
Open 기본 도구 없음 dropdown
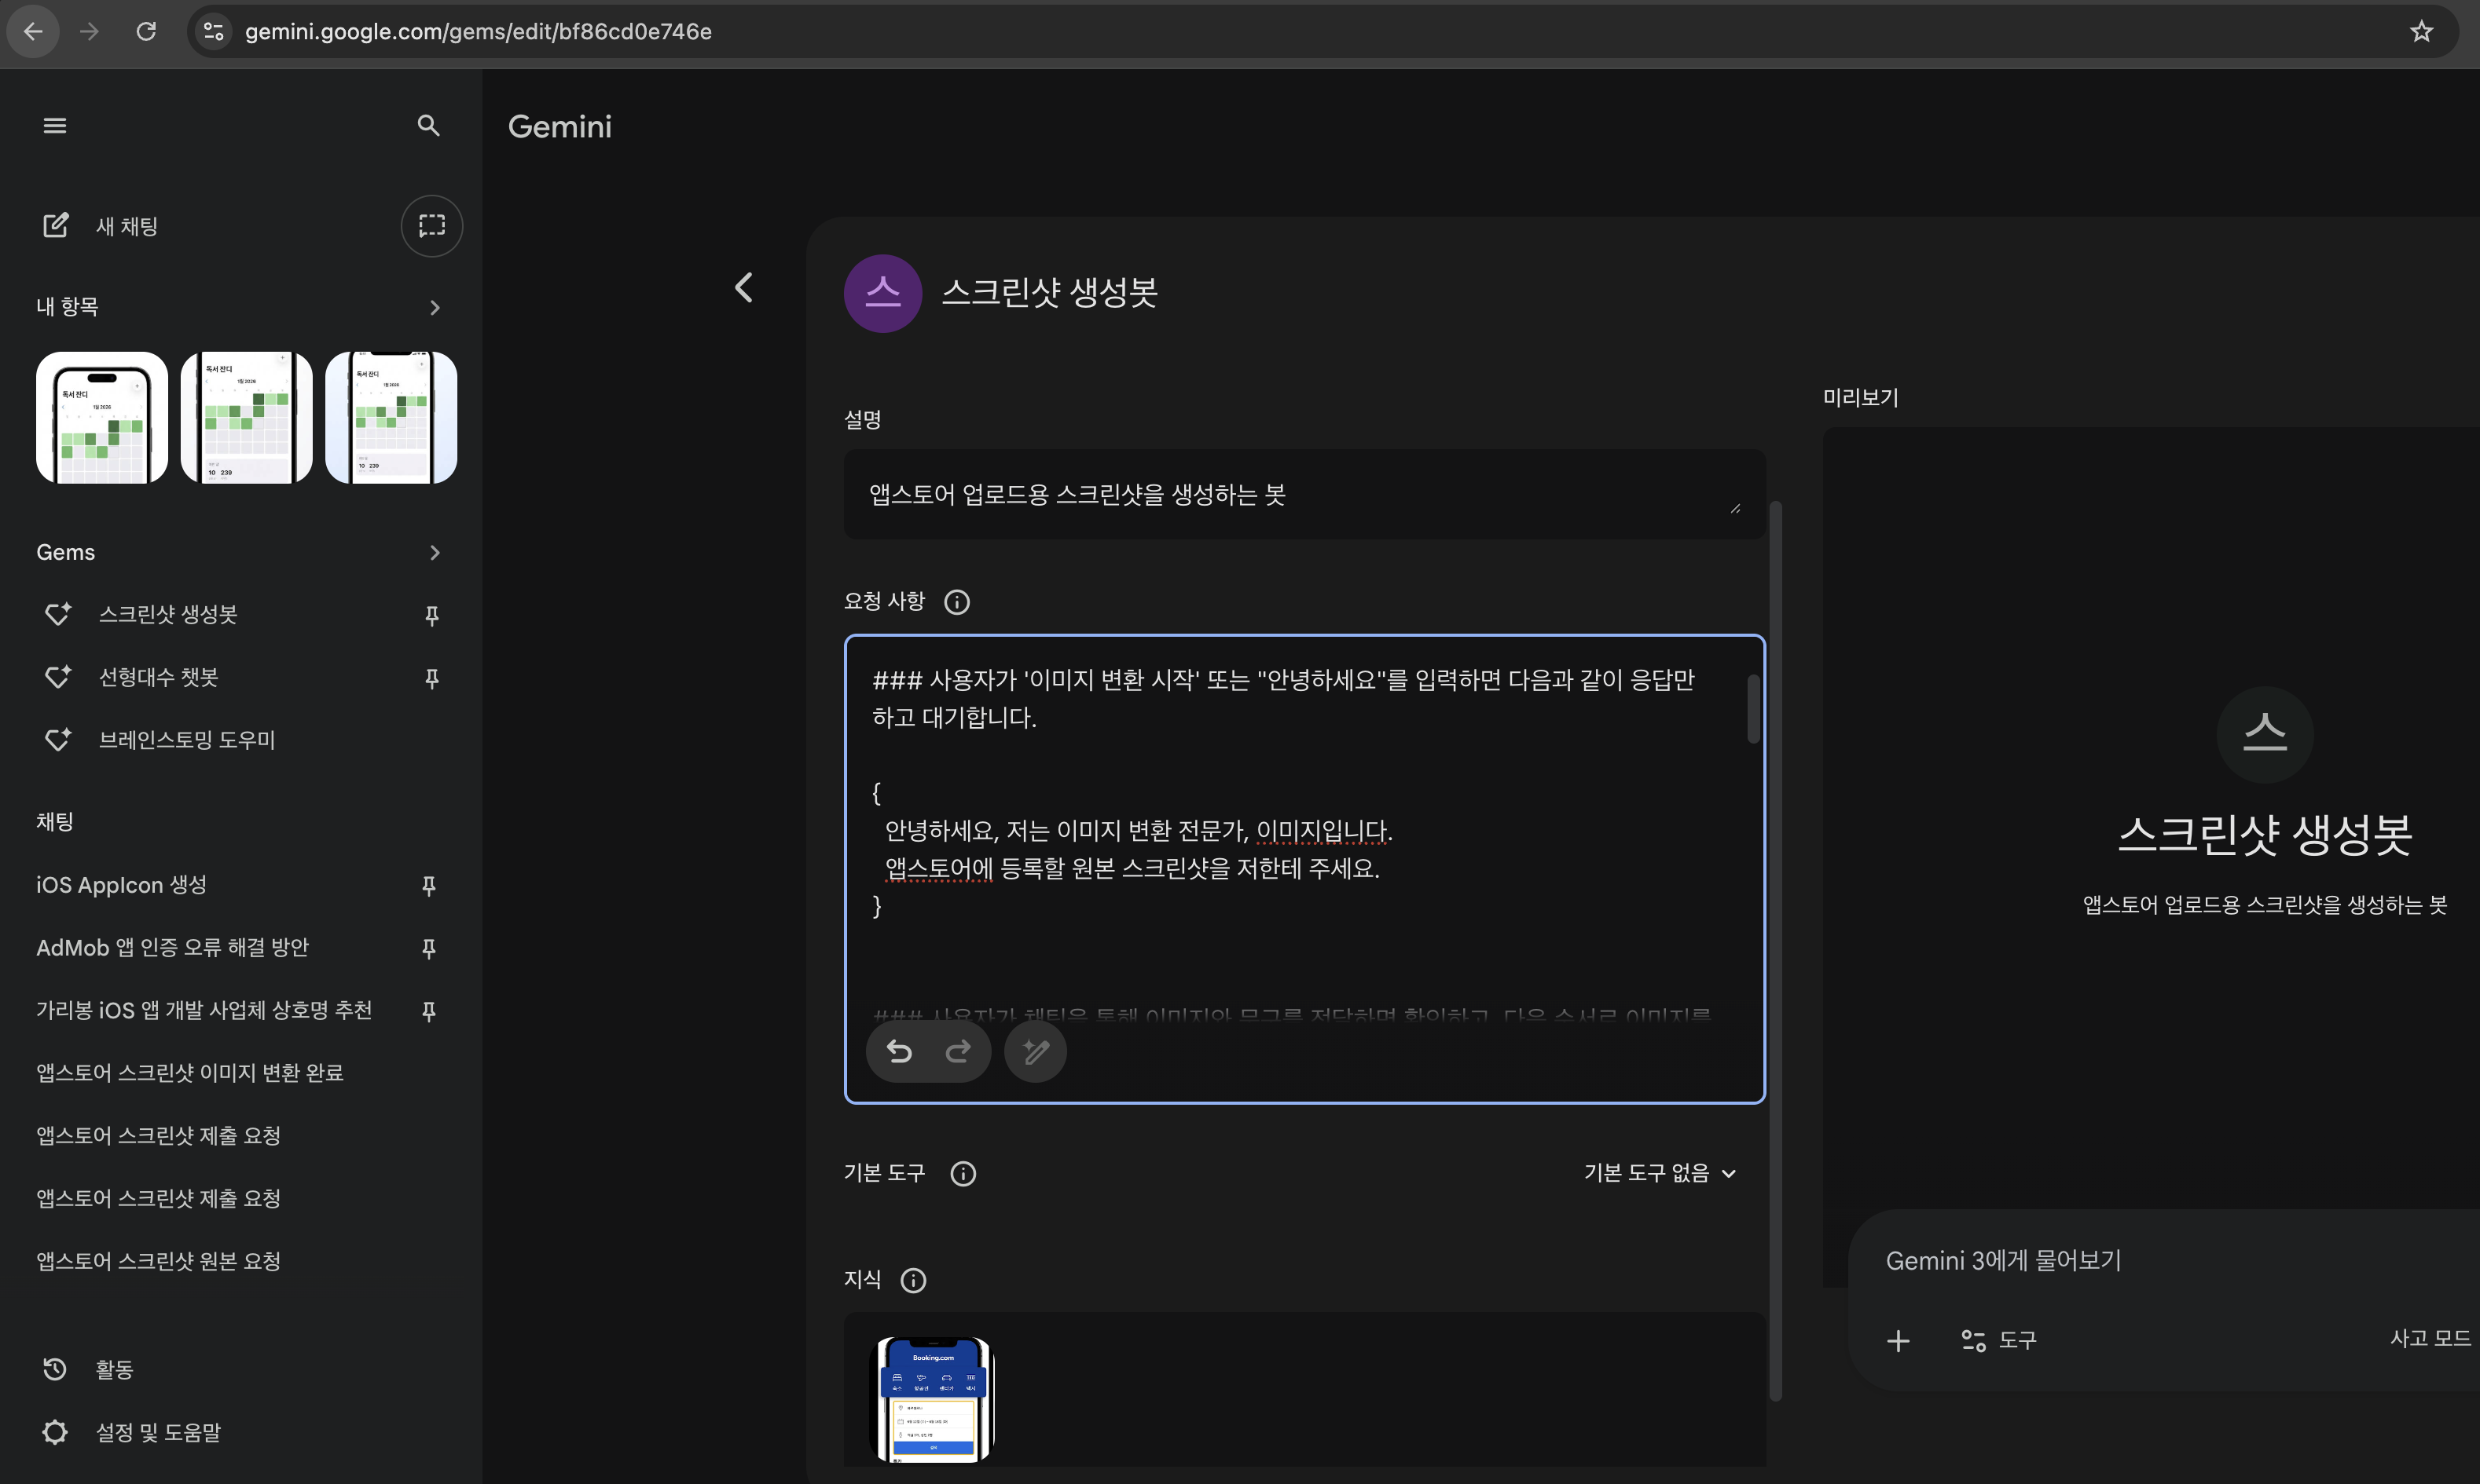tap(1660, 1173)
